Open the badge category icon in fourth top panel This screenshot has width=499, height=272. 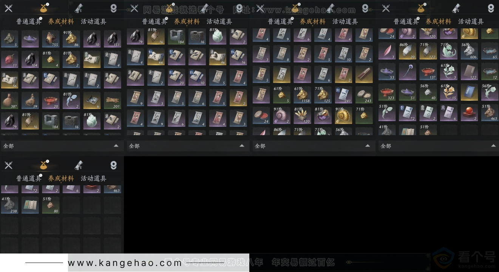(x=491, y=8)
